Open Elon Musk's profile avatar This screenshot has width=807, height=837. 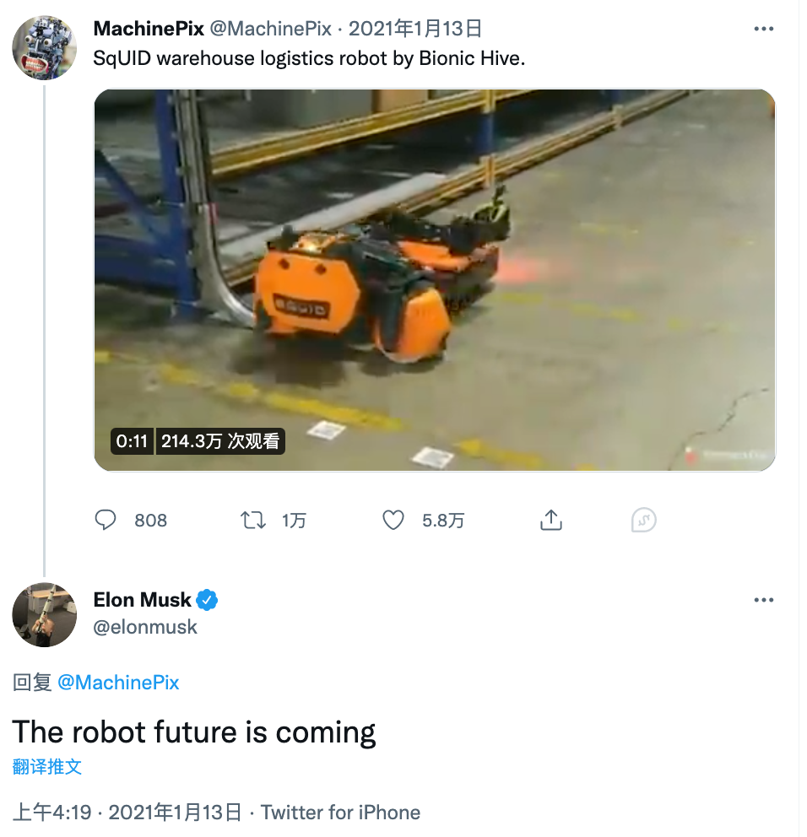tap(45, 614)
